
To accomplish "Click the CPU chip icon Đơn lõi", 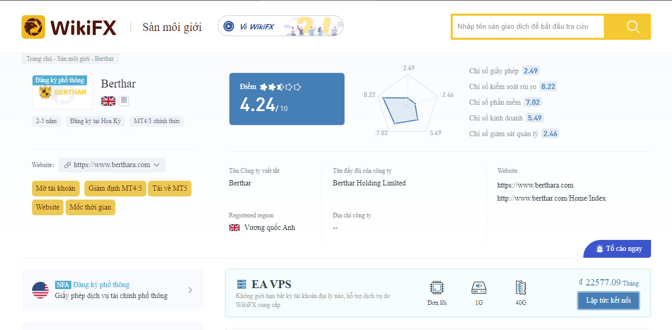I will (436, 288).
